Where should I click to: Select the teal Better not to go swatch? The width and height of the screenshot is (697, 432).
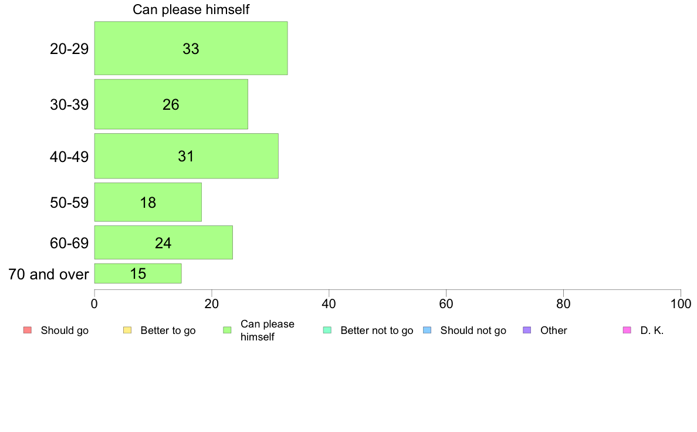(x=327, y=330)
